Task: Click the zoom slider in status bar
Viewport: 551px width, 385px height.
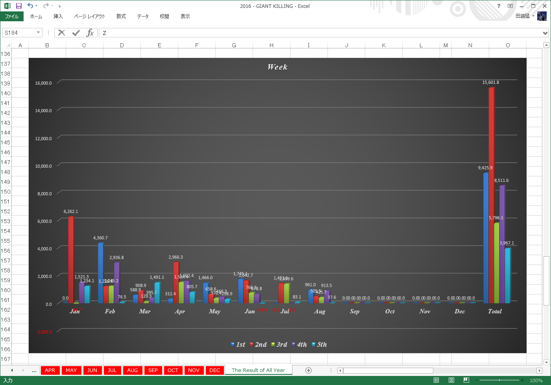Action: pos(499,380)
